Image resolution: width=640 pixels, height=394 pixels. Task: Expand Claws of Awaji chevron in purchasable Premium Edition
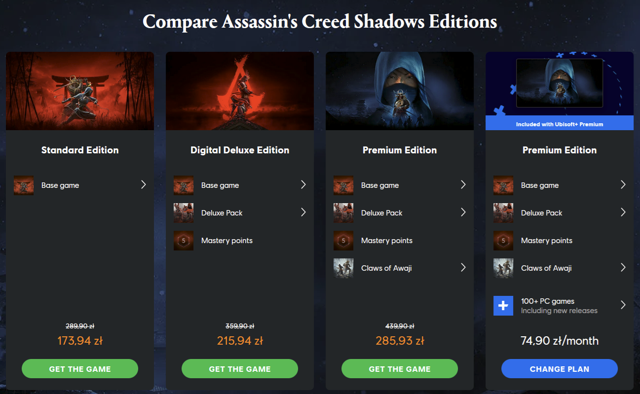pyautogui.click(x=463, y=267)
